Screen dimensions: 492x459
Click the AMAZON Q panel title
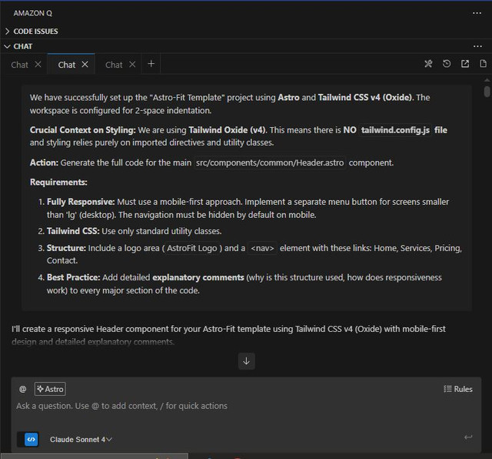pos(32,13)
